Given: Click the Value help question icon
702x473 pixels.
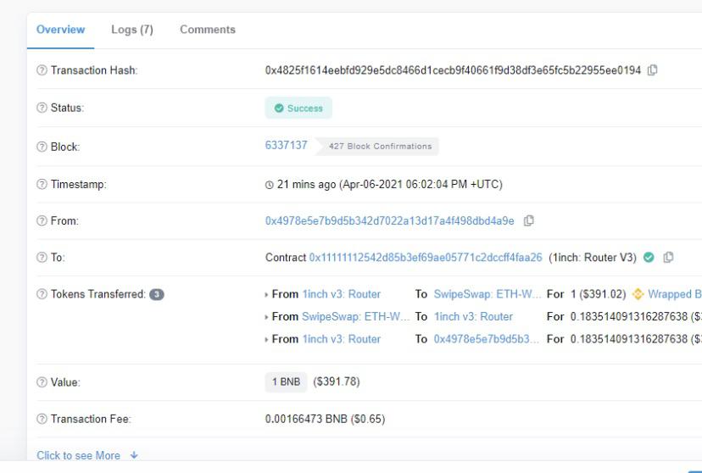Looking at the screenshot, I should [42, 382].
